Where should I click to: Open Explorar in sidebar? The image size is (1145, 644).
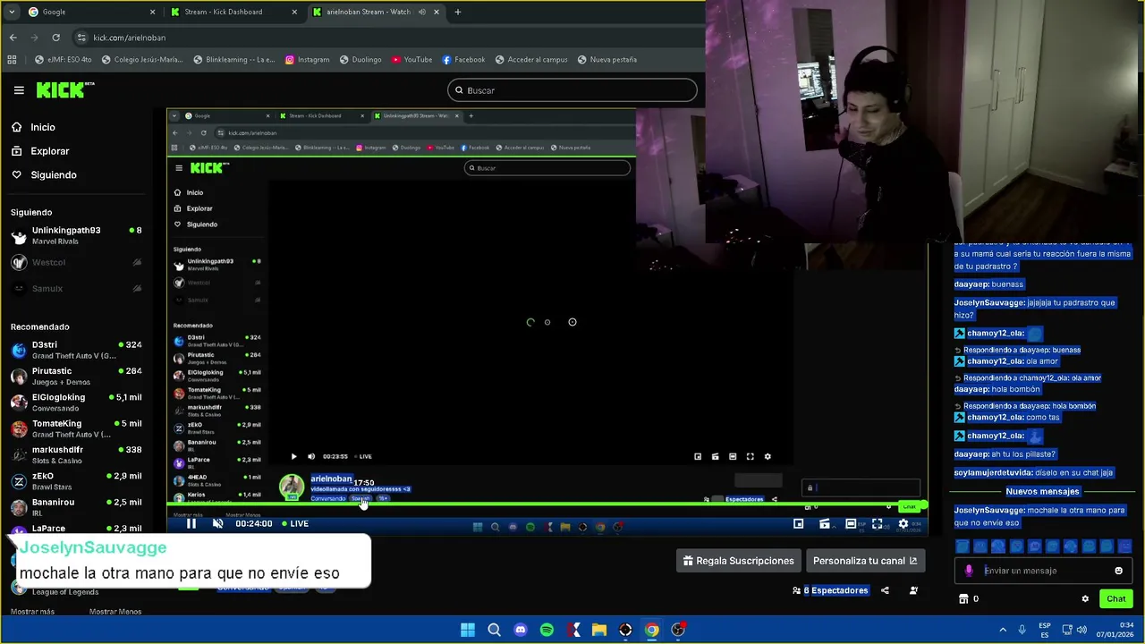(x=40, y=151)
